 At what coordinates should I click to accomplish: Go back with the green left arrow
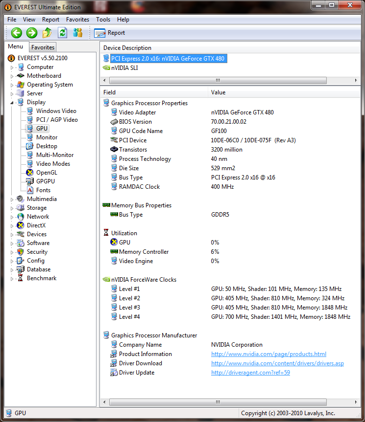pyautogui.click(x=17, y=33)
